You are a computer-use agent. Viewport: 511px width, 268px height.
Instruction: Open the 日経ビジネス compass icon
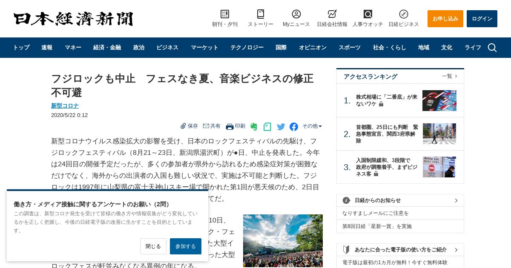pos(404,14)
